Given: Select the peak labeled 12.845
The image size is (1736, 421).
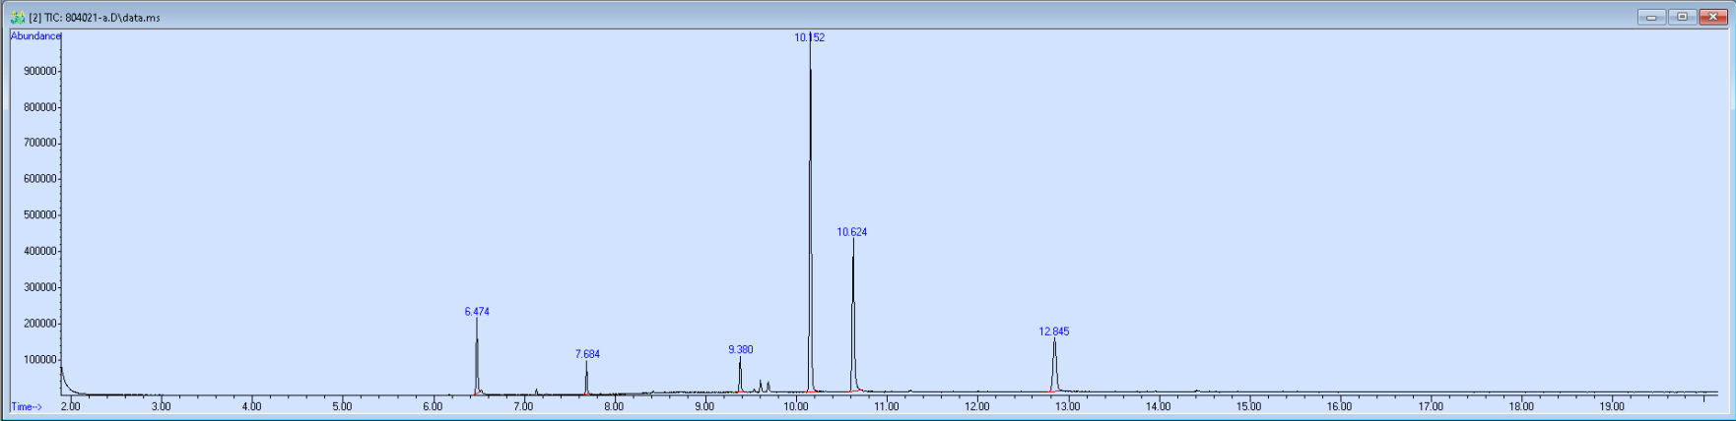Looking at the screenshot, I should [1054, 331].
